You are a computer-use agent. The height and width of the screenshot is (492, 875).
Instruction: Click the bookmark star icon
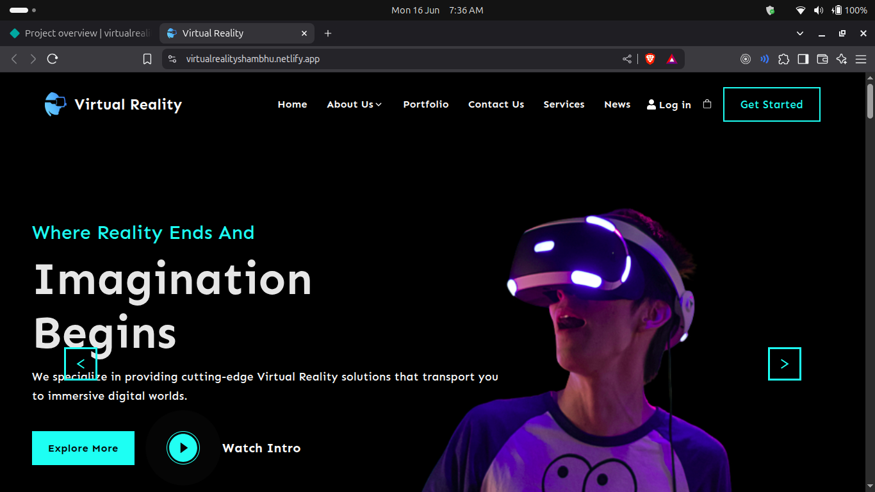click(x=147, y=58)
